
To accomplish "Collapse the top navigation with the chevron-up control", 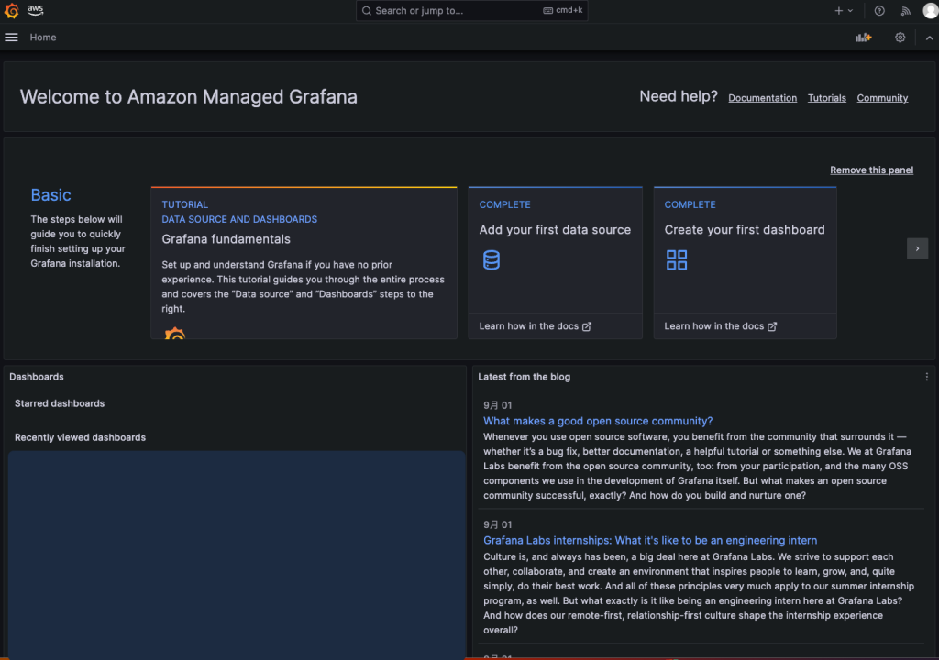I will pyautogui.click(x=929, y=37).
